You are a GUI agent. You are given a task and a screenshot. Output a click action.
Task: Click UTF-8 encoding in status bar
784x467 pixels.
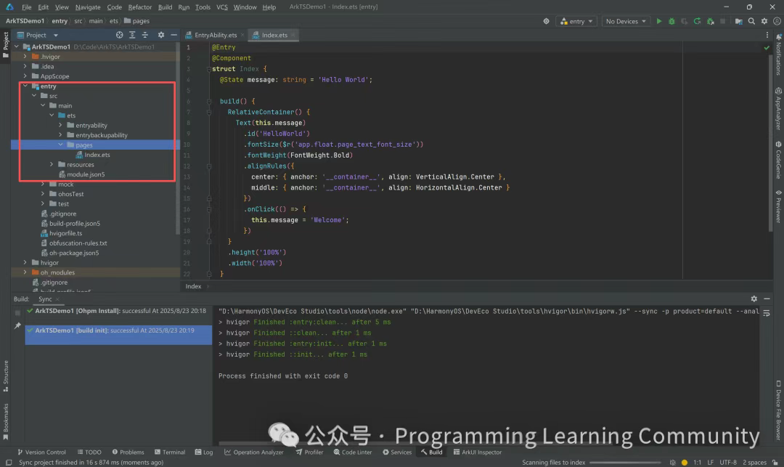pos(728,463)
